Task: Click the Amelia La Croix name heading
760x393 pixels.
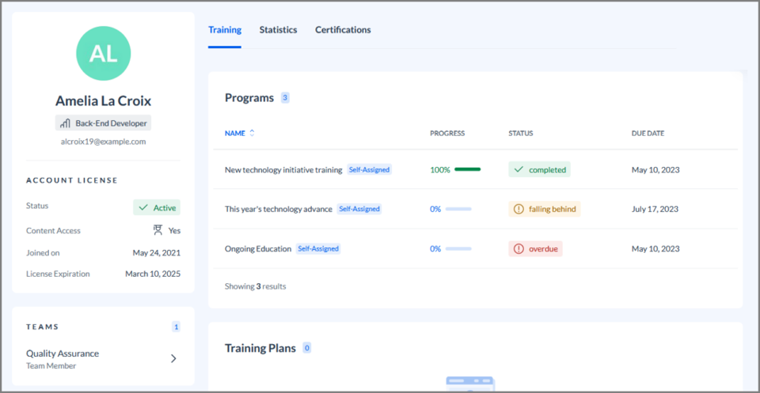Action: point(103,100)
